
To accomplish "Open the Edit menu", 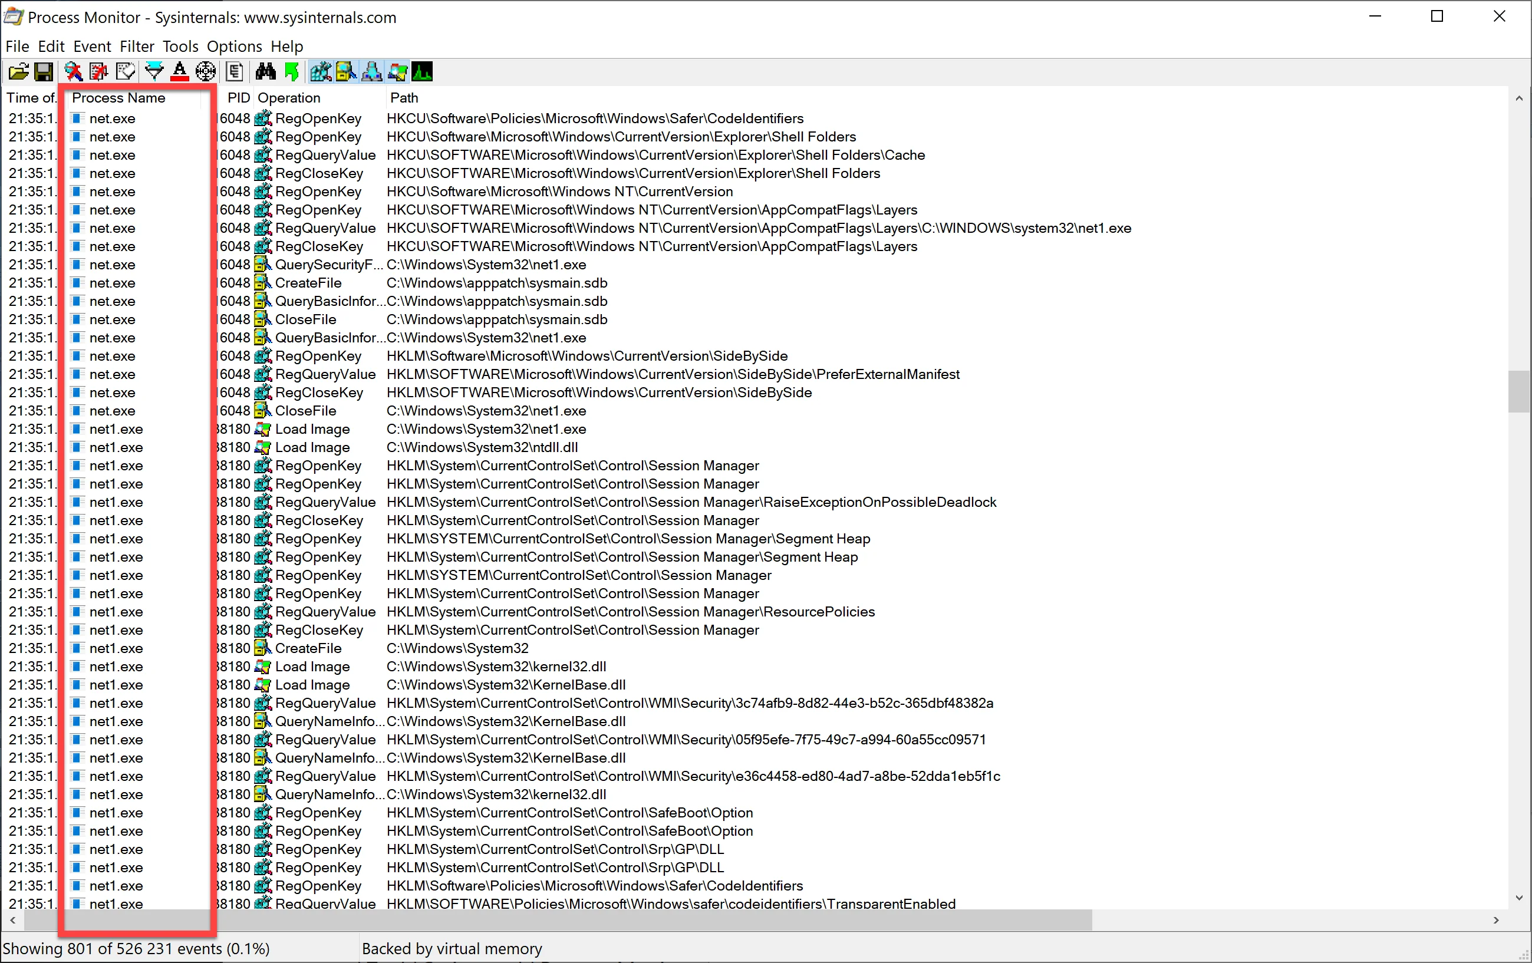I will pyautogui.click(x=51, y=47).
